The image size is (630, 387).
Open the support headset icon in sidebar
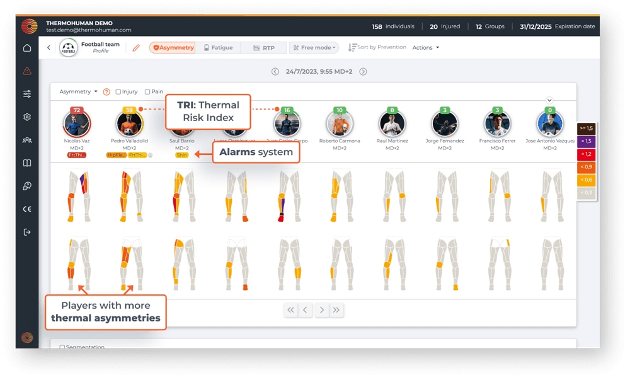[27, 186]
